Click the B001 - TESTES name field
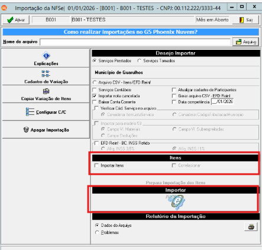The image size is (262, 250). coord(133,20)
